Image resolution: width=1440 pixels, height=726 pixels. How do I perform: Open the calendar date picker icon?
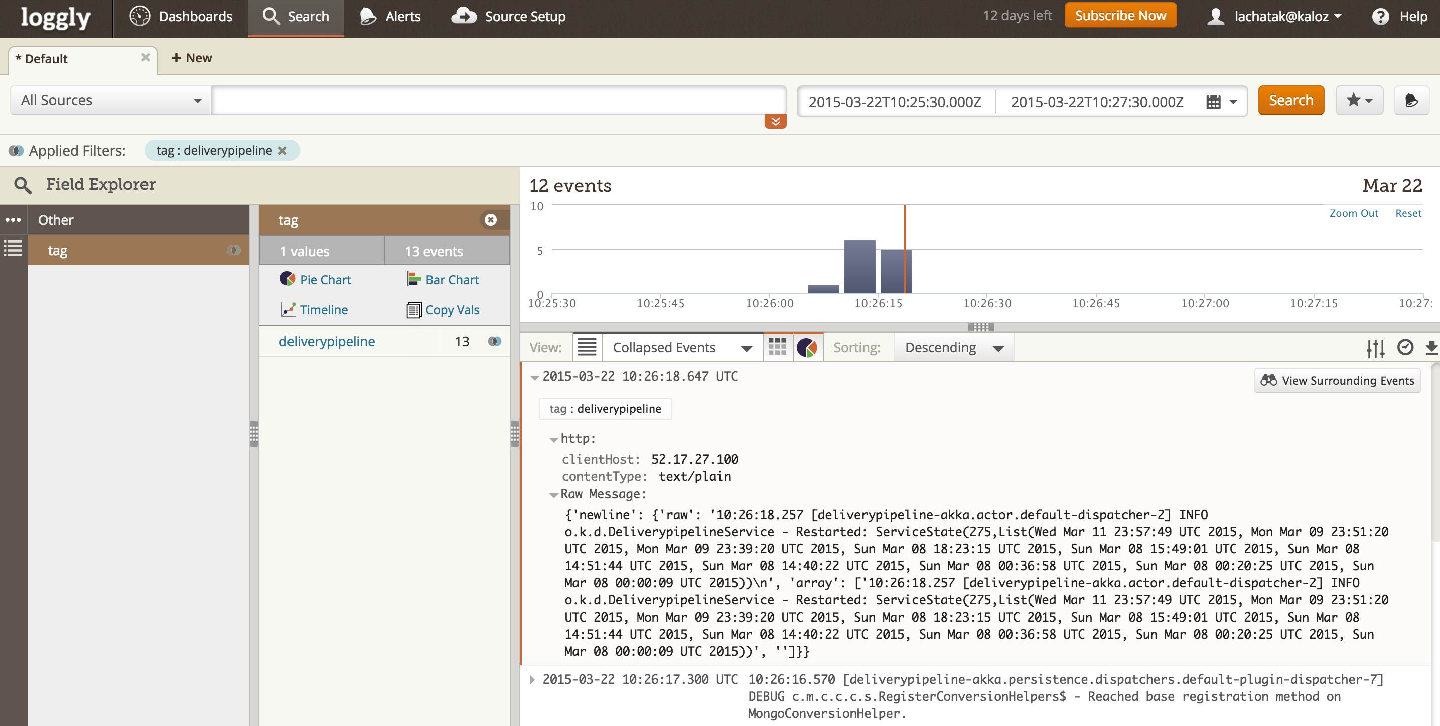(x=1214, y=102)
